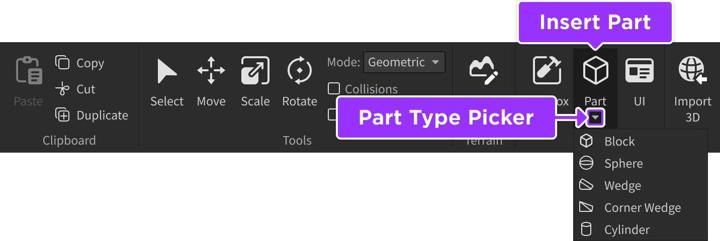Click the Import 3D globe icon
Image resolution: width=720 pixels, height=241 pixels.
click(x=692, y=69)
